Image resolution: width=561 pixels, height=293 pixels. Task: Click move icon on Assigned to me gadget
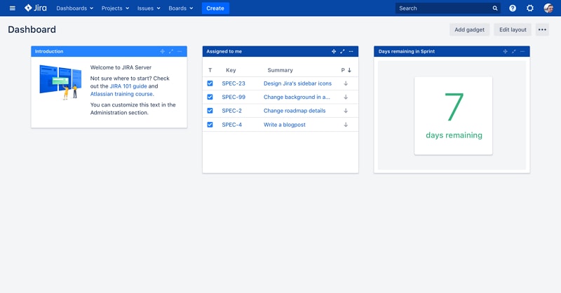click(x=334, y=51)
